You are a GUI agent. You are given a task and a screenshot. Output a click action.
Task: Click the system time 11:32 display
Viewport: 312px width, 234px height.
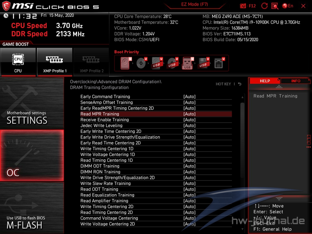24,16
